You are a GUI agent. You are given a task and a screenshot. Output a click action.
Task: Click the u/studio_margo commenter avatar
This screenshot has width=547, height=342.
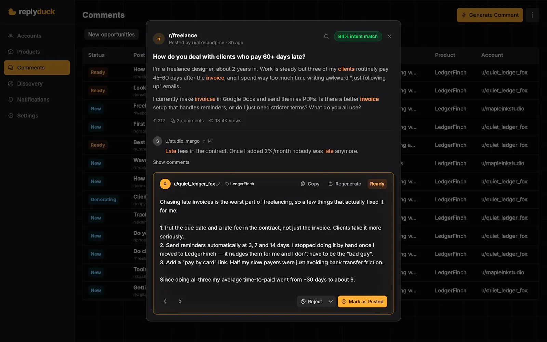(x=158, y=141)
